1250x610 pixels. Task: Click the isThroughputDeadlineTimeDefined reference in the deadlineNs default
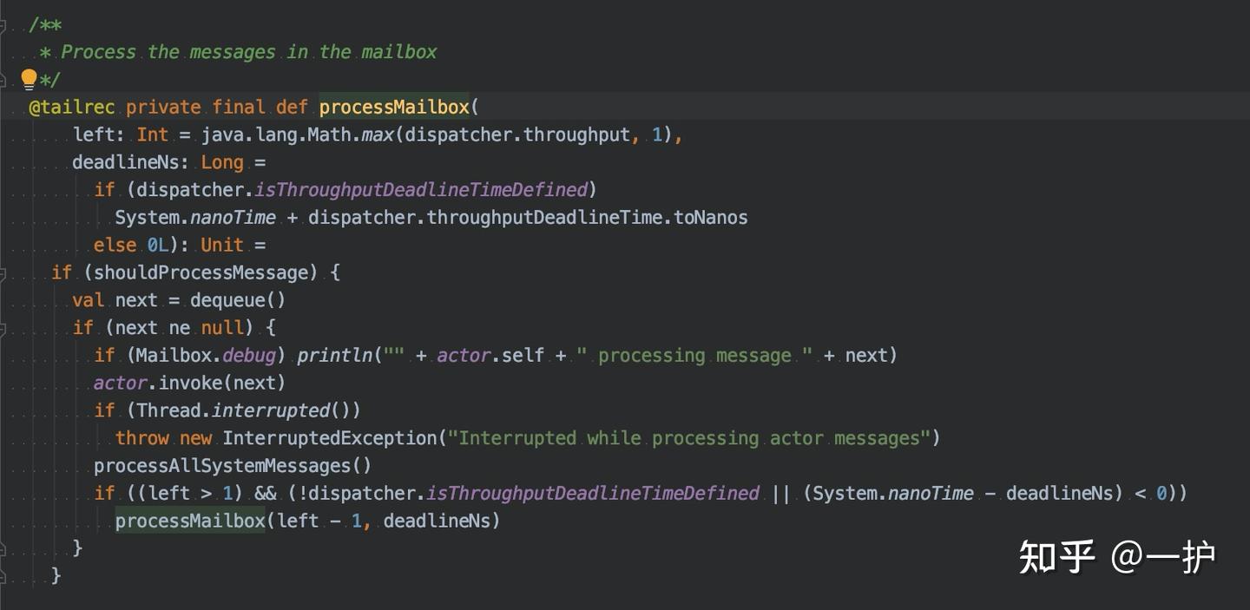click(x=420, y=189)
